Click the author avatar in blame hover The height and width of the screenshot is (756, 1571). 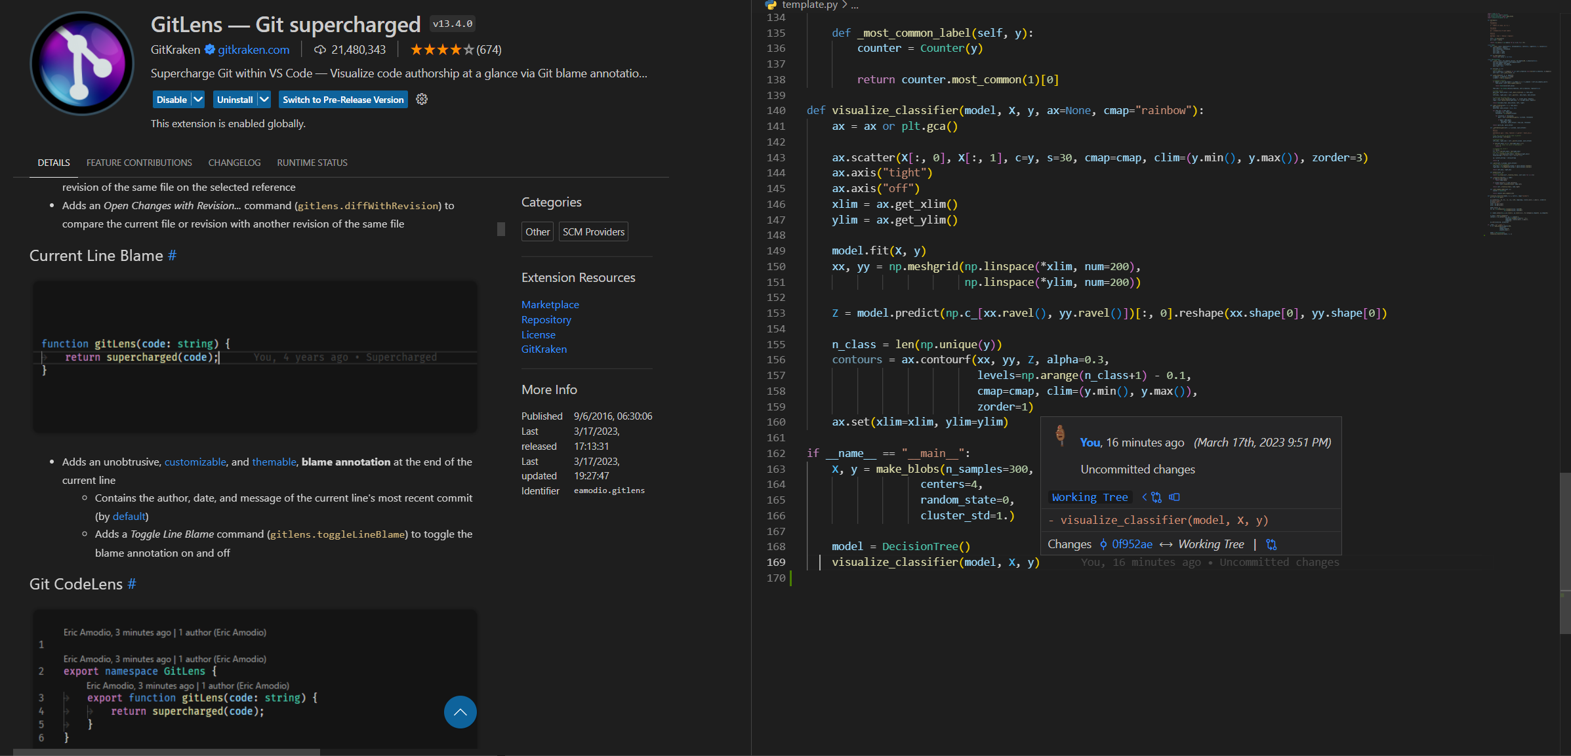pyautogui.click(x=1060, y=435)
